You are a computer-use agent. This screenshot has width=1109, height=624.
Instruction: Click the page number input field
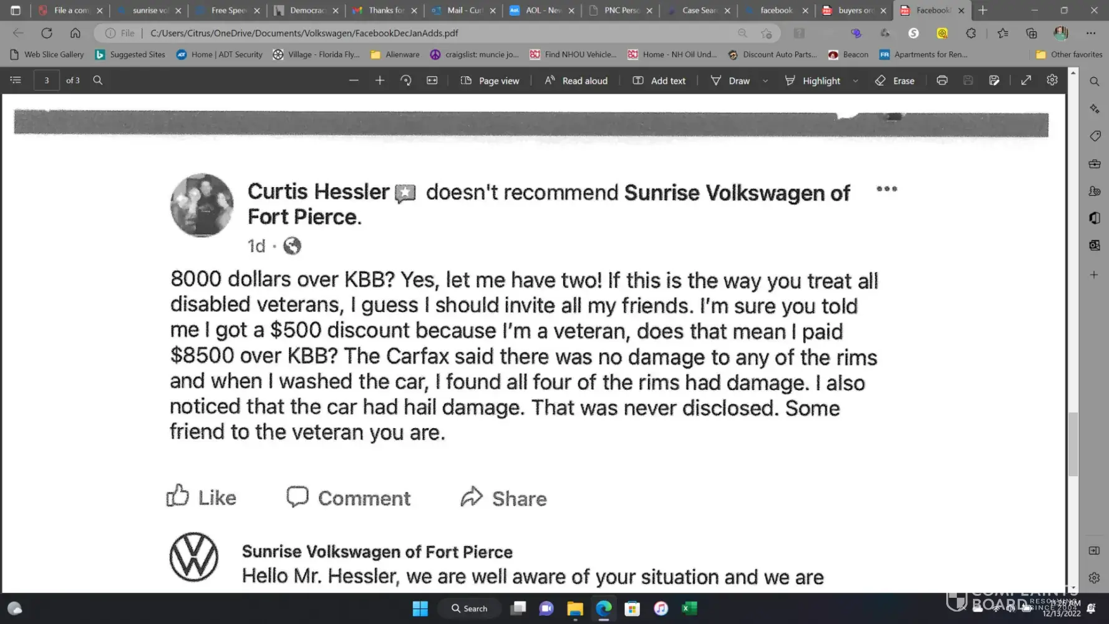click(x=47, y=80)
